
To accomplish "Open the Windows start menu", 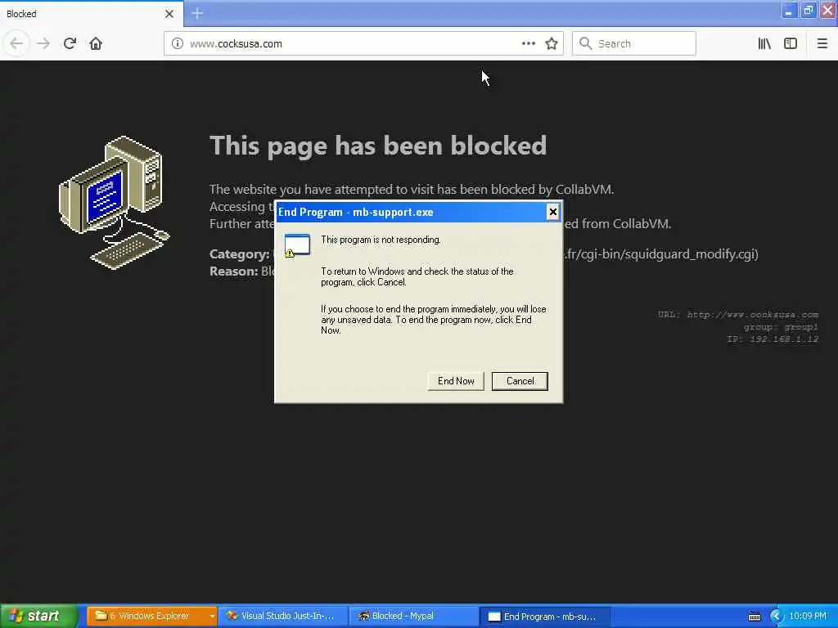I will 39,616.
